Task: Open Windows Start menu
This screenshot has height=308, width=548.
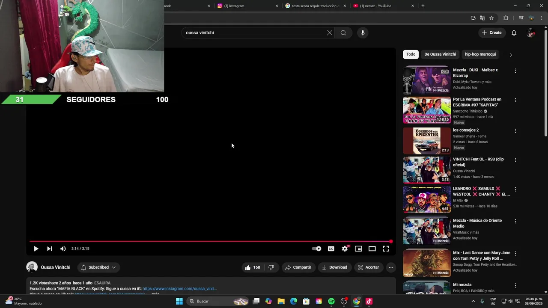Action: coord(179,301)
